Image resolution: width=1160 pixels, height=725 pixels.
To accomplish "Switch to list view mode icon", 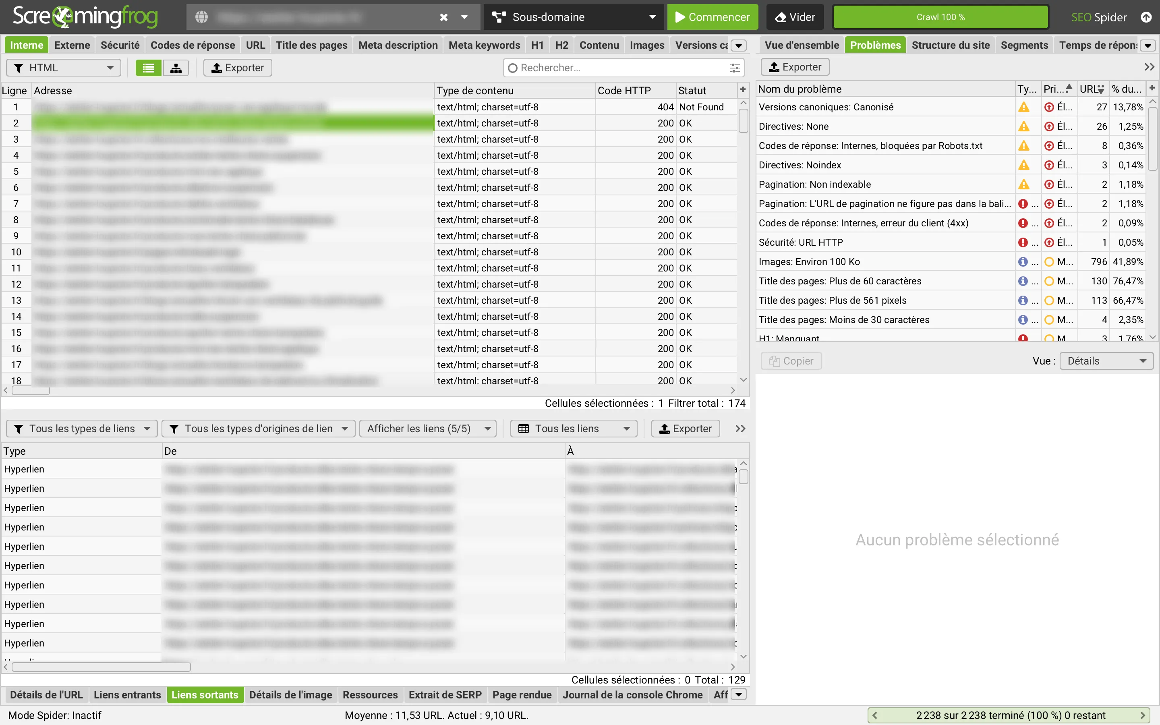I will (149, 68).
